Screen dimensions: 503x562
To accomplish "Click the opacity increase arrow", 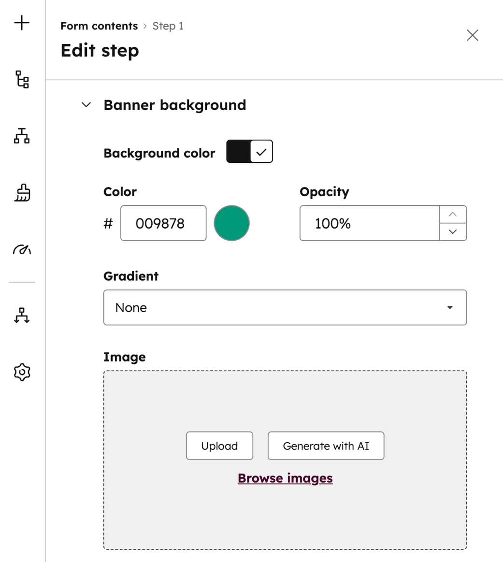I will (452, 215).
